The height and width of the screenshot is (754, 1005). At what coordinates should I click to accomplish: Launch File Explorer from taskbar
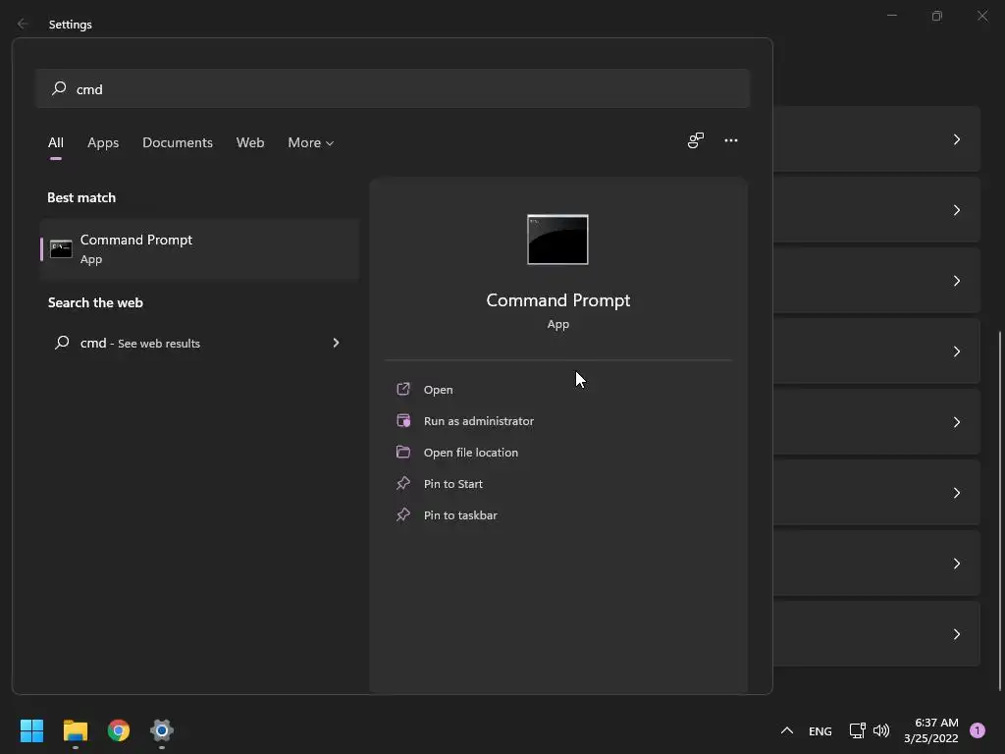[x=75, y=730]
